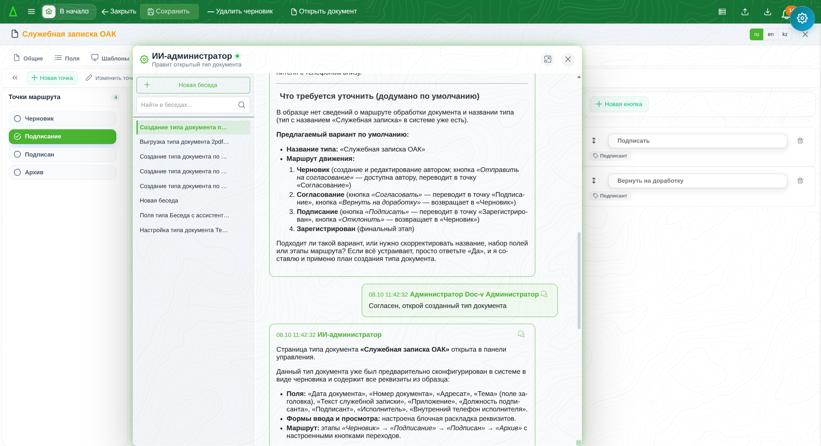The image size is (821, 446).
Task: Start a Новая беседа
Action: tap(193, 85)
